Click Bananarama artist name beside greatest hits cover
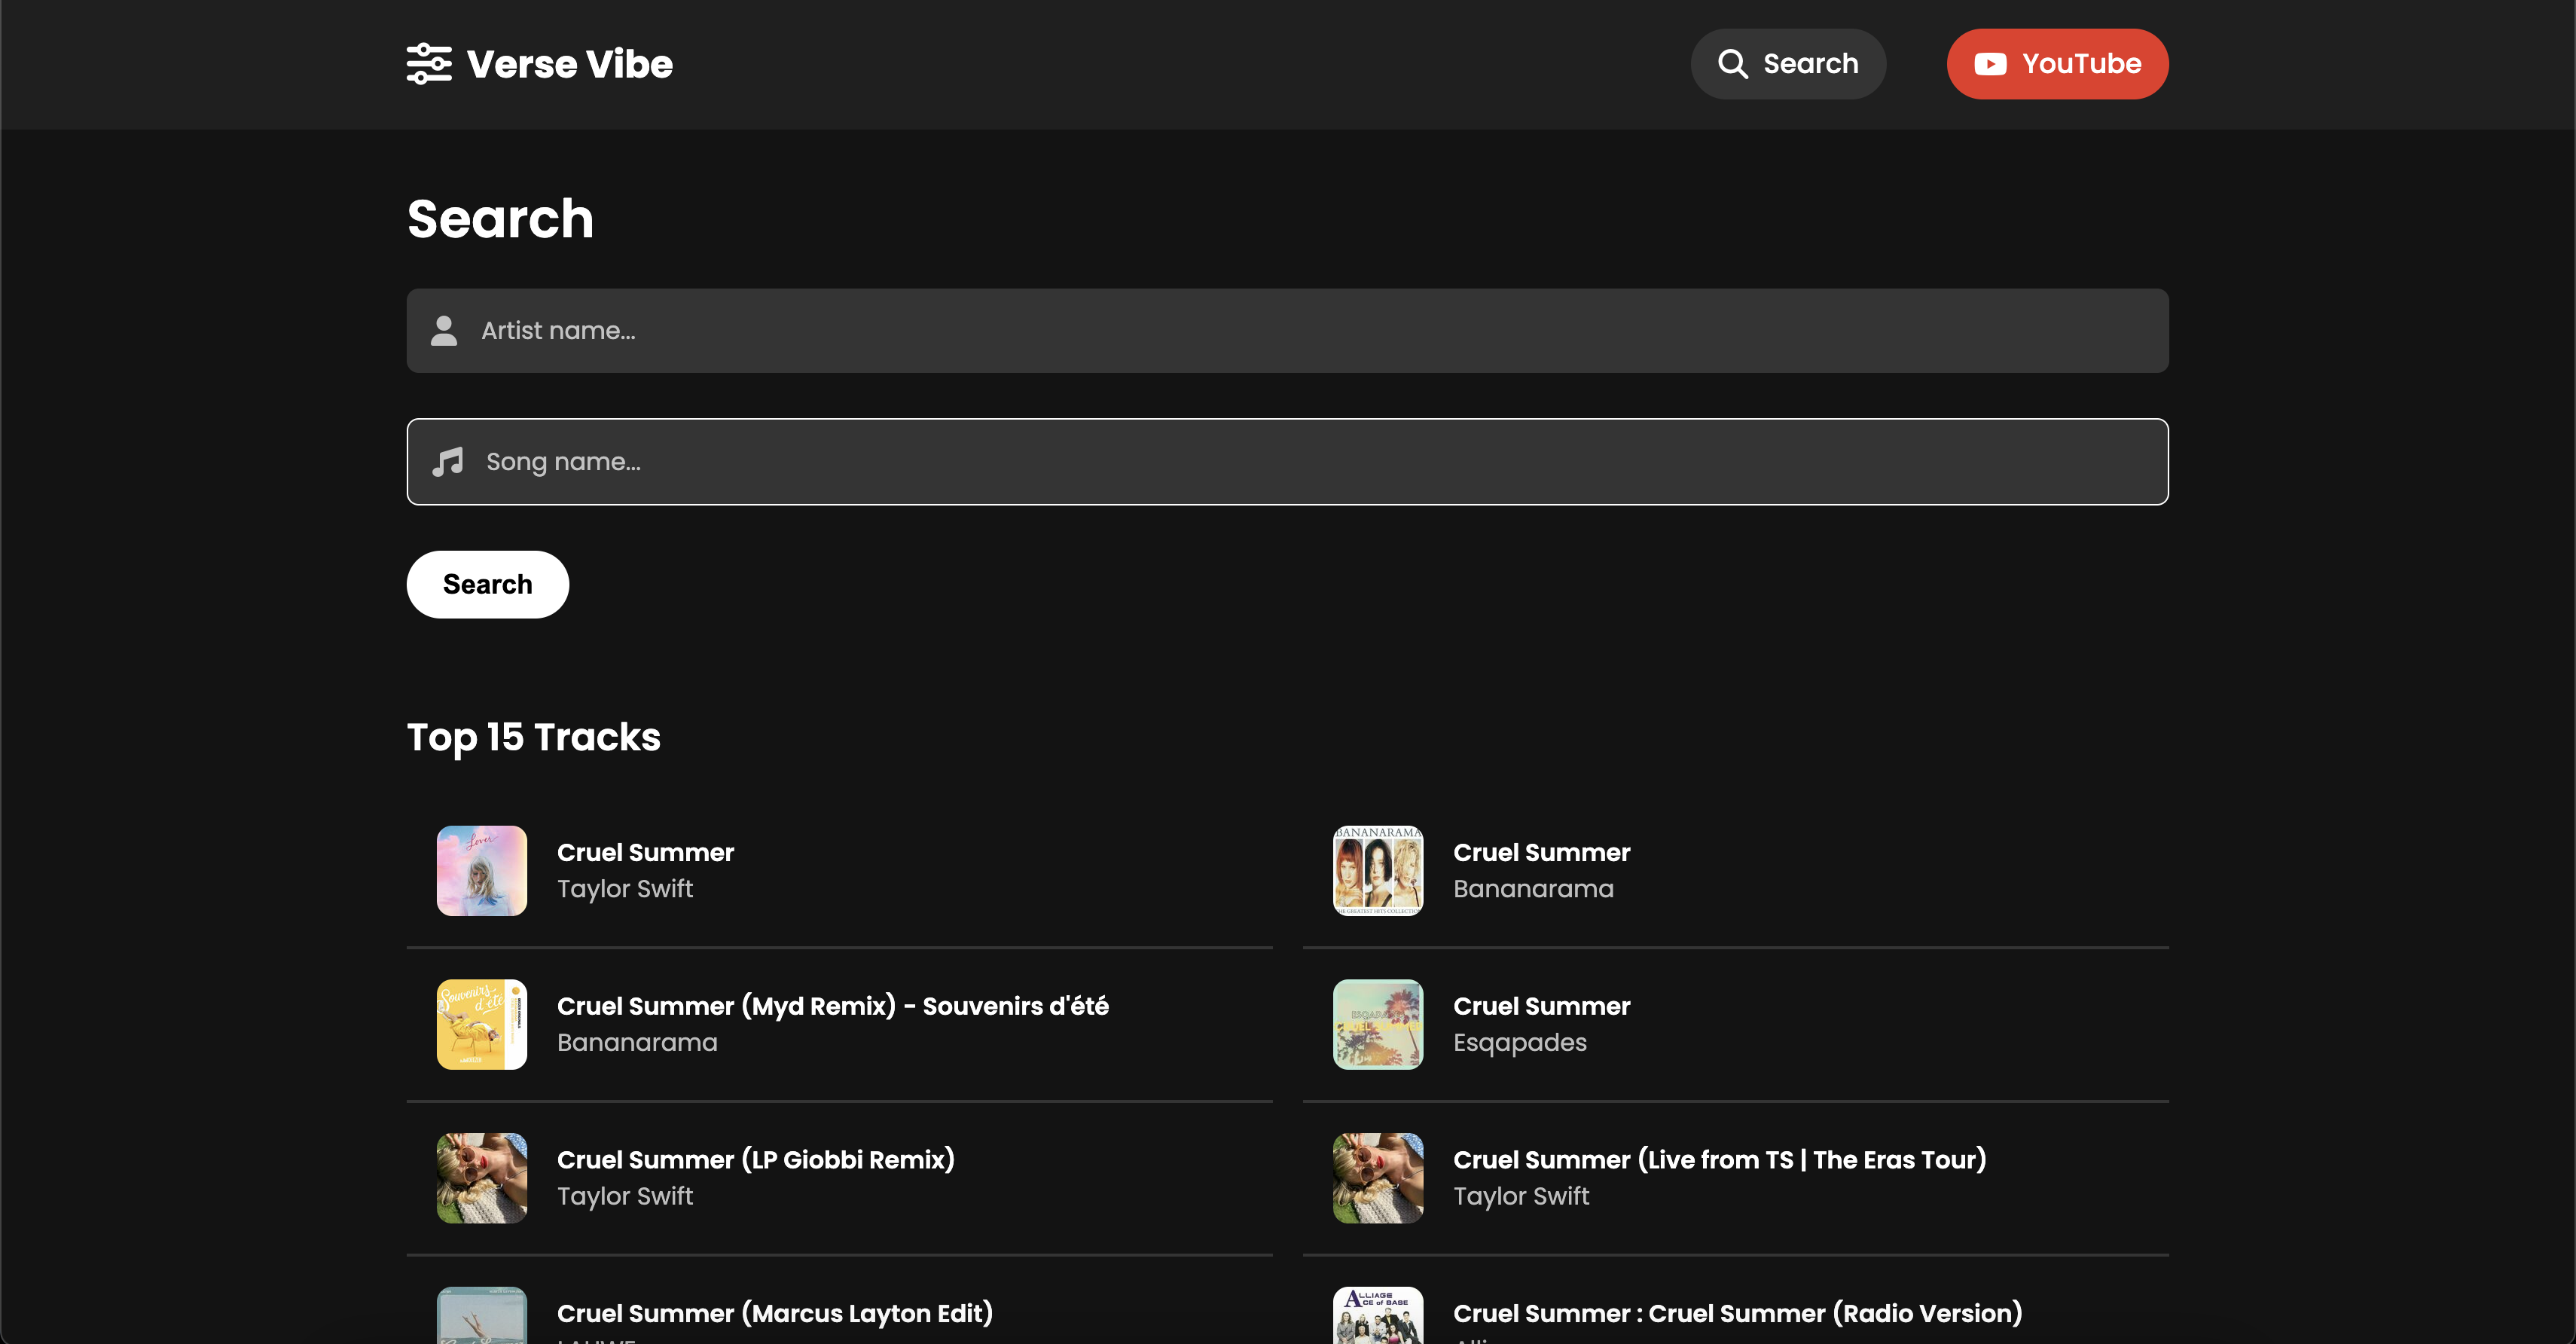Image resolution: width=2576 pixels, height=1344 pixels. coord(1533,889)
